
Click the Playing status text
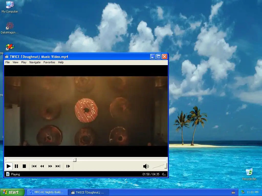[x=15, y=174]
